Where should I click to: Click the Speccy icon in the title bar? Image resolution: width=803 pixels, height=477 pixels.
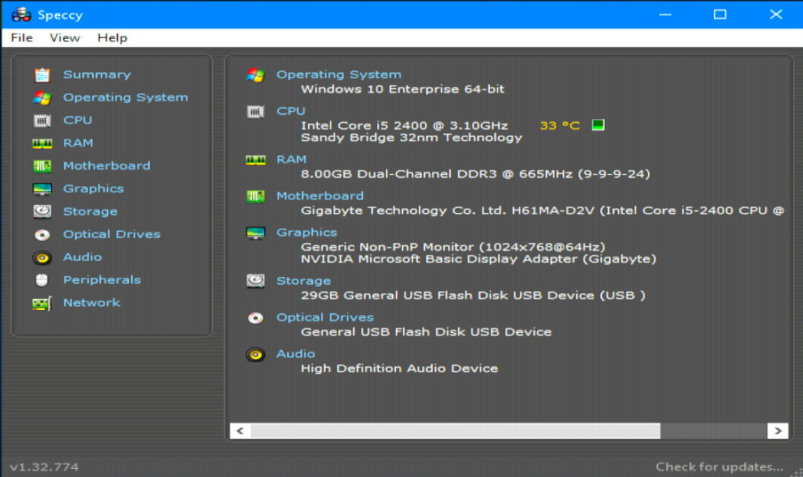pyautogui.click(x=23, y=14)
